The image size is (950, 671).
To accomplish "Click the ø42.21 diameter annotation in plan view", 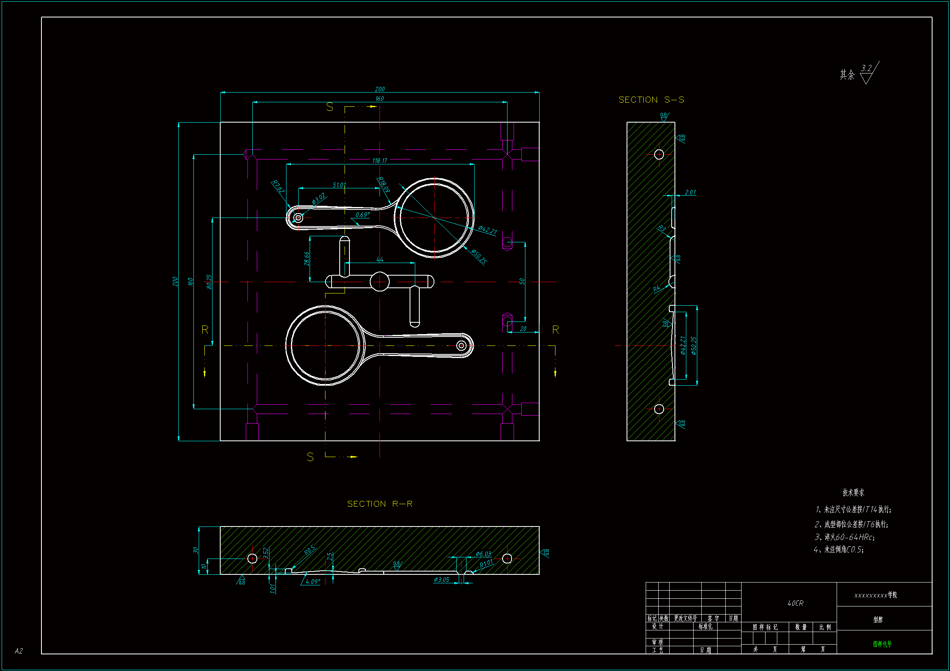I will click(x=487, y=230).
